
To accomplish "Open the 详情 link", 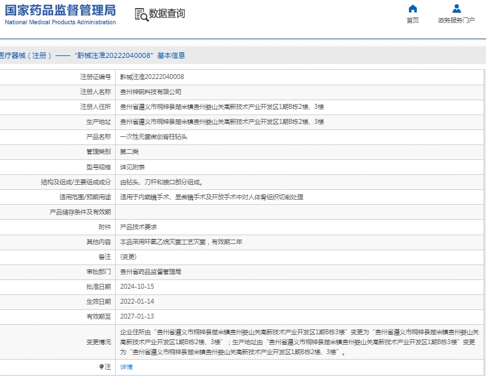I will pos(126,367).
